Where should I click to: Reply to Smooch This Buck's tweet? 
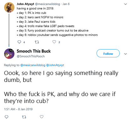[x=7, y=117]
